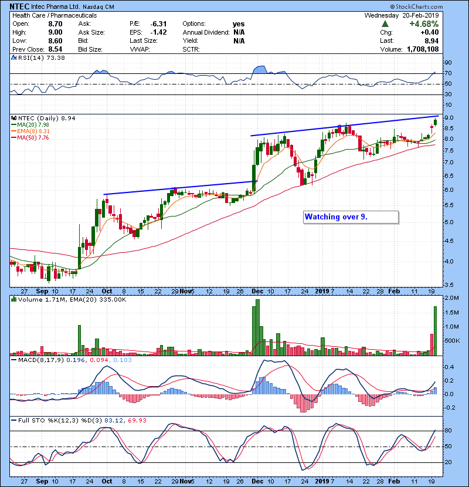Click the Open value 8.70
Viewport: 469px width, 487px height.
pyautogui.click(x=55, y=24)
